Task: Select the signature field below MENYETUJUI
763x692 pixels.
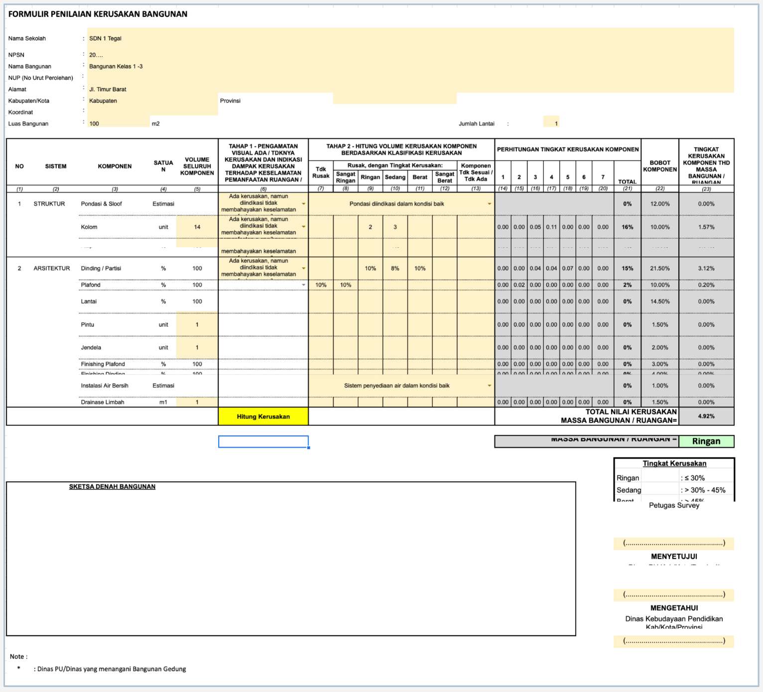Action: click(x=674, y=594)
